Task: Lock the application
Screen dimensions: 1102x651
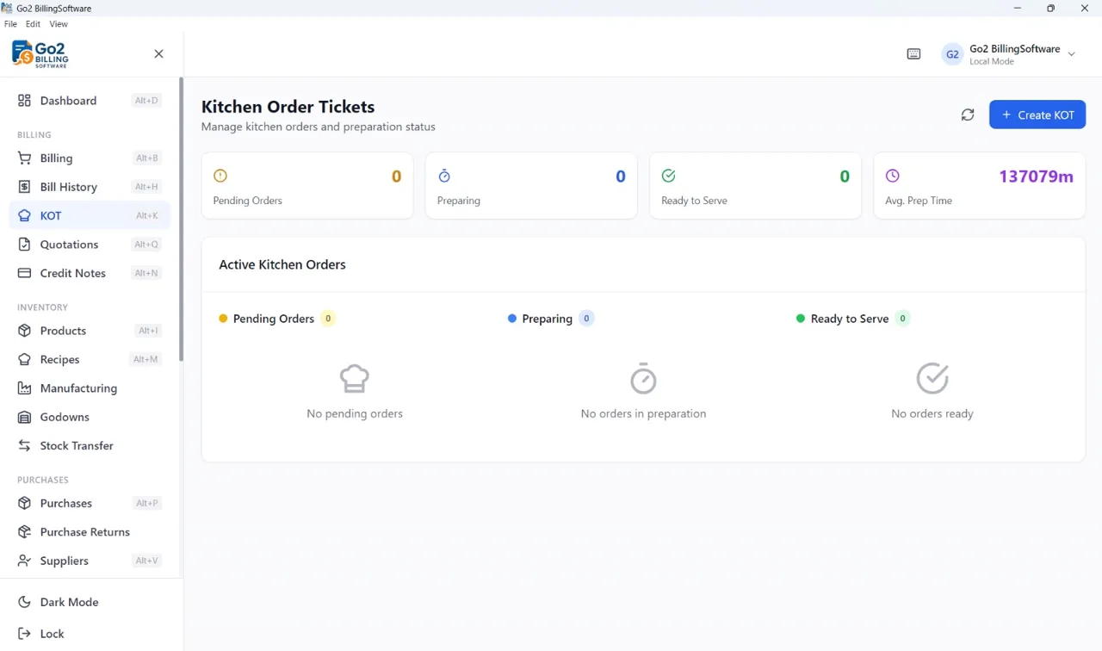Action: click(x=90, y=634)
